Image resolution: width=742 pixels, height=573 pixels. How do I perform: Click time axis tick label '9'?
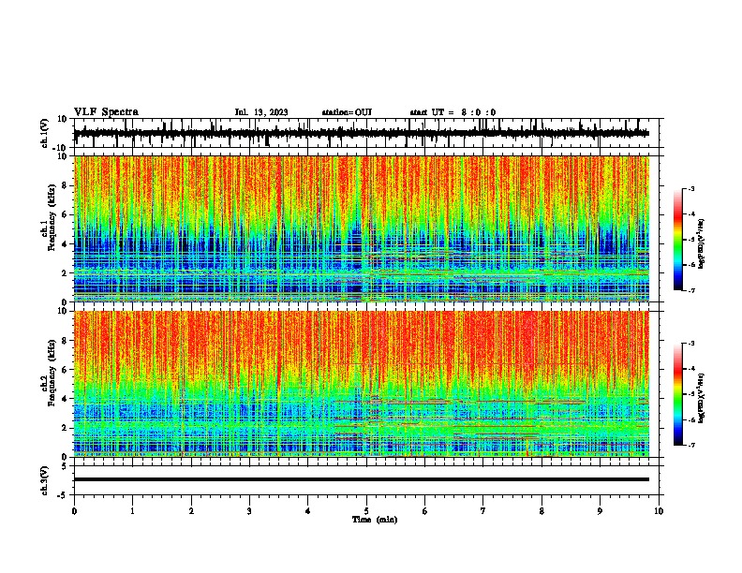point(600,511)
